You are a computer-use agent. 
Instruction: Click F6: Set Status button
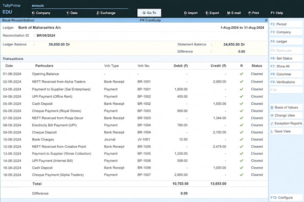[286, 58]
